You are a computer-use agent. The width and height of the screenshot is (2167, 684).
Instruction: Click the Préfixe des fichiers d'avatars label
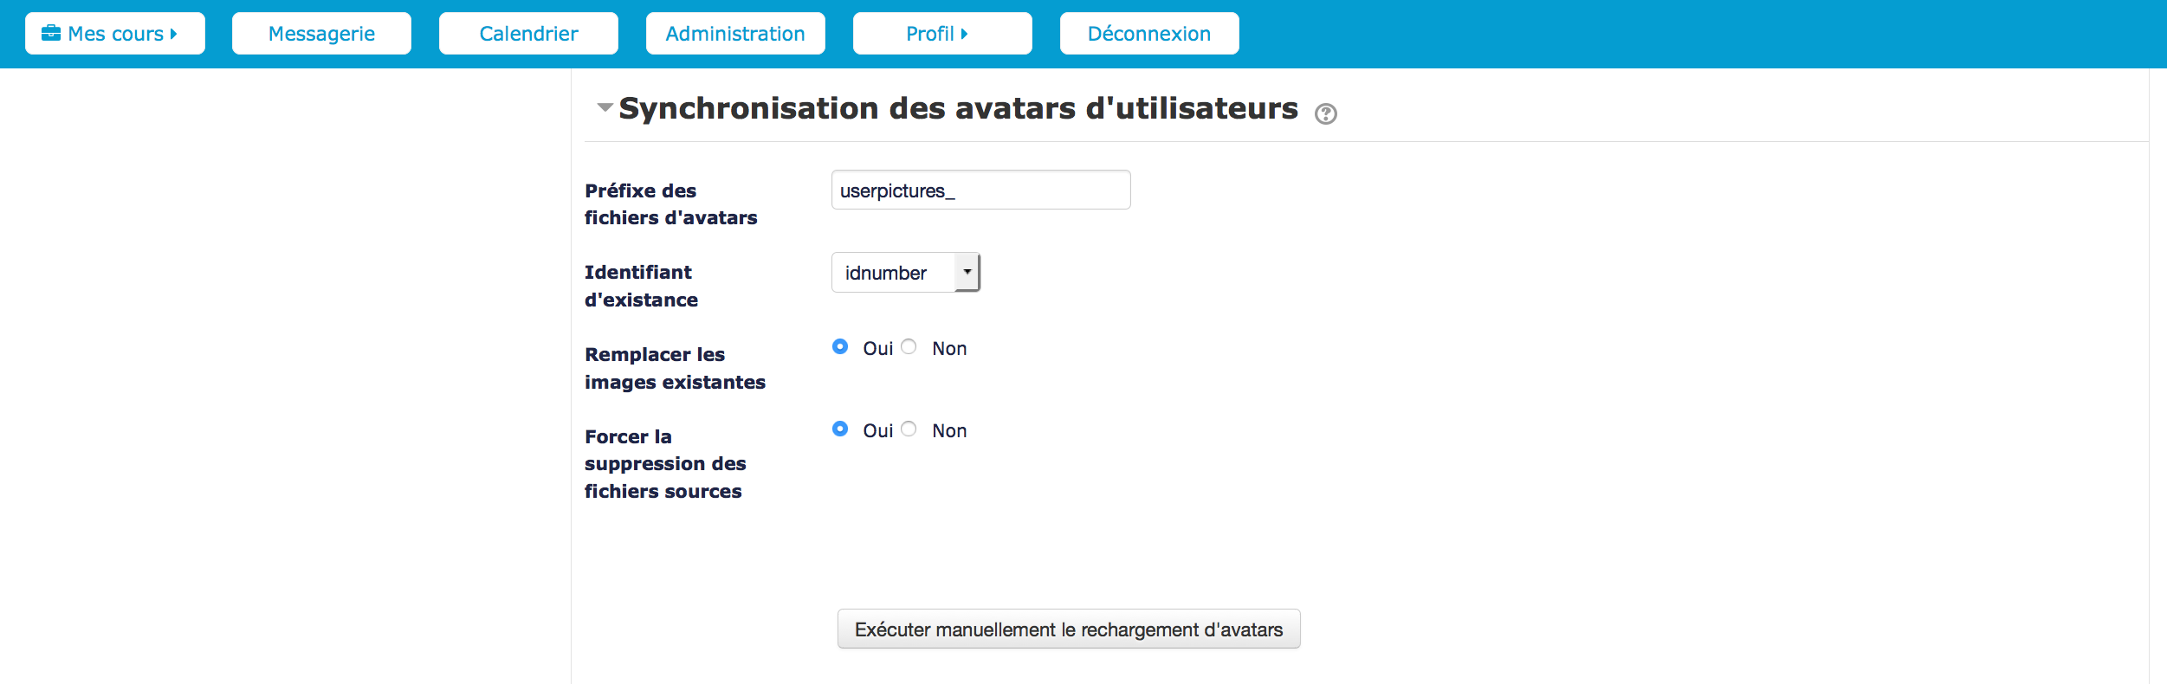tap(670, 204)
